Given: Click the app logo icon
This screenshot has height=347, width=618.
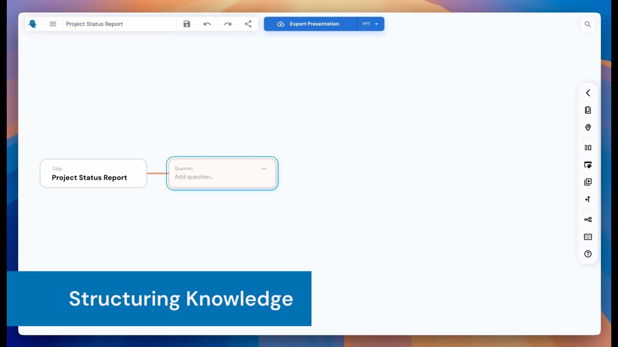Looking at the screenshot, I should 33,24.
